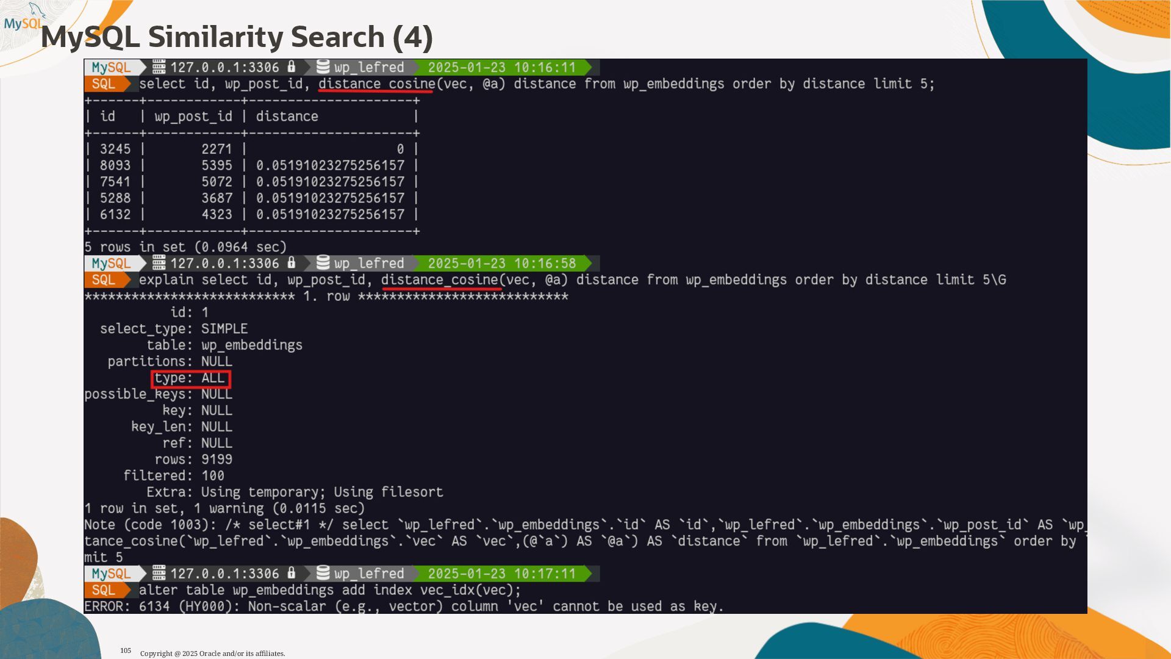This screenshot has height=659, width=1171.
Task: Click the first orange SQL mode badge
Action: pos(104,84)
